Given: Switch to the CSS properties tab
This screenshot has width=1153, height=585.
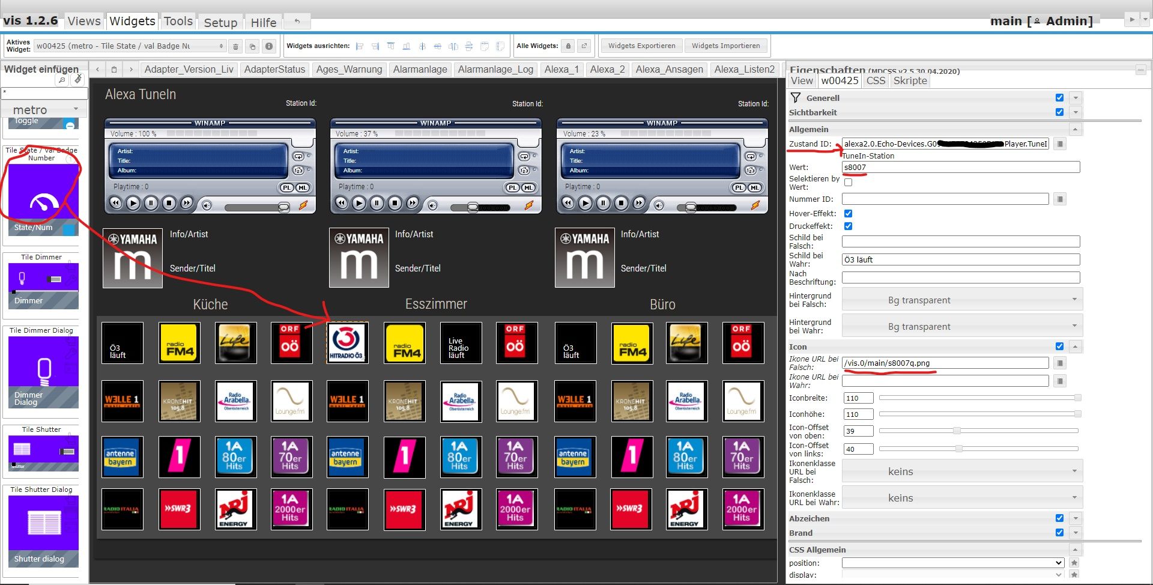Looking at the screenshot, I should tap(876, 81).
